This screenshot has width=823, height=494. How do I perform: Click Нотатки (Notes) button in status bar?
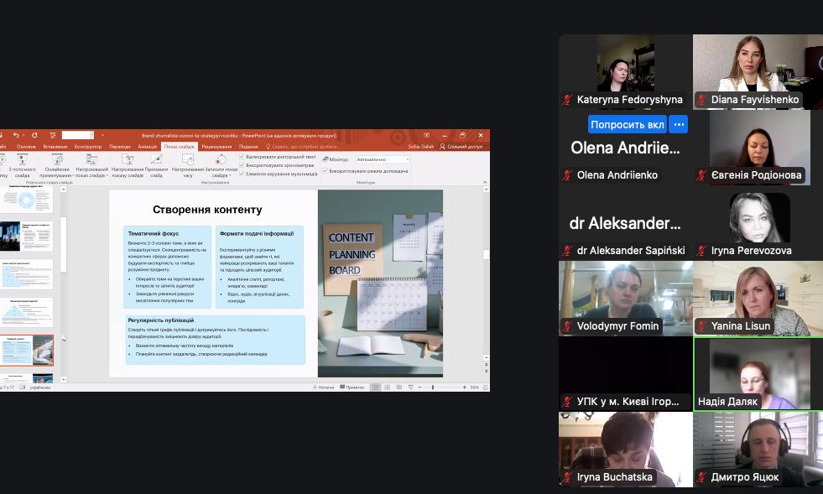point(323,387)
